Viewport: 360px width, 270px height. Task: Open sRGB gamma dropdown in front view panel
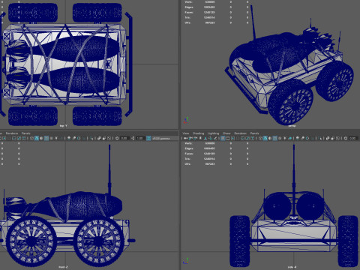point(165,138)
